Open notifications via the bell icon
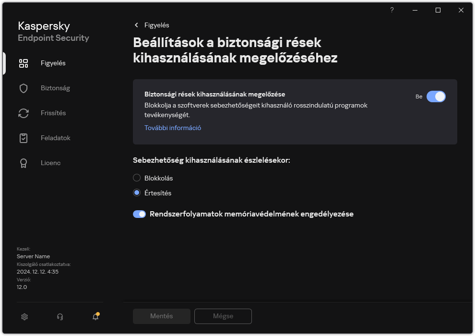 [95, 317]
